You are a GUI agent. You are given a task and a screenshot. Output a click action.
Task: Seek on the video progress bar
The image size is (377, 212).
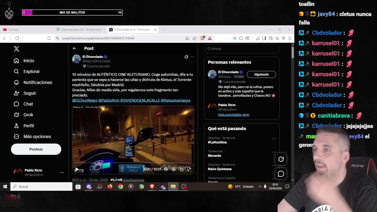[133, 163]
